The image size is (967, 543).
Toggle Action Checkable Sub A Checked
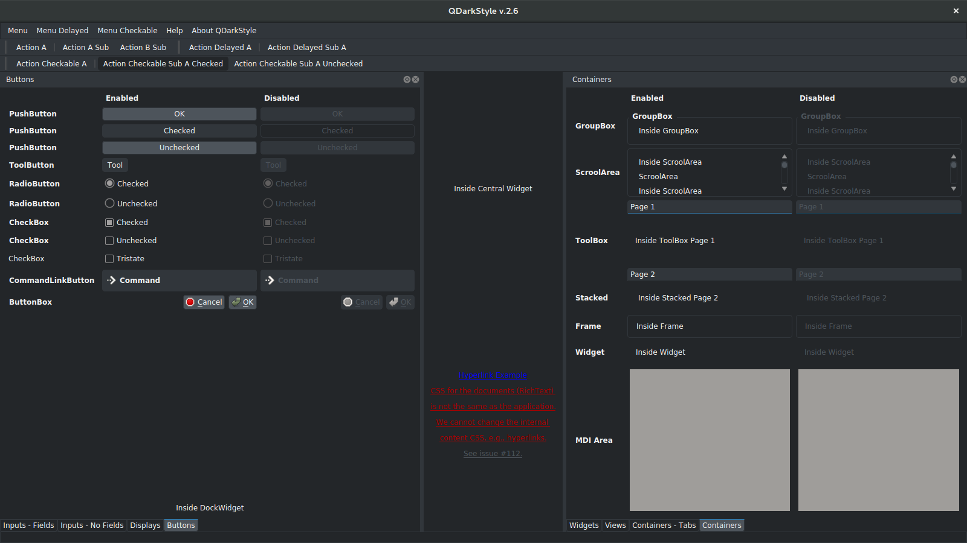(163, 64)
